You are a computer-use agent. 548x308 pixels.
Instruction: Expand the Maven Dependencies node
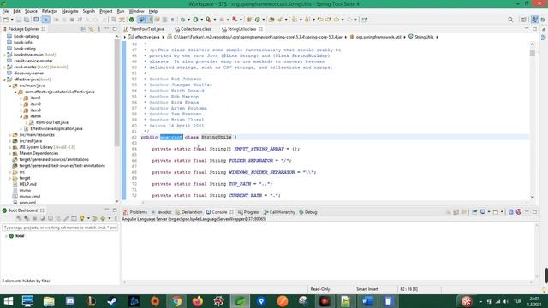(x=10, y=153)
